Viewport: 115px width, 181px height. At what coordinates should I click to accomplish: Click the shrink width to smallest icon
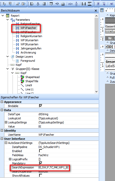(x=4, y=4)
